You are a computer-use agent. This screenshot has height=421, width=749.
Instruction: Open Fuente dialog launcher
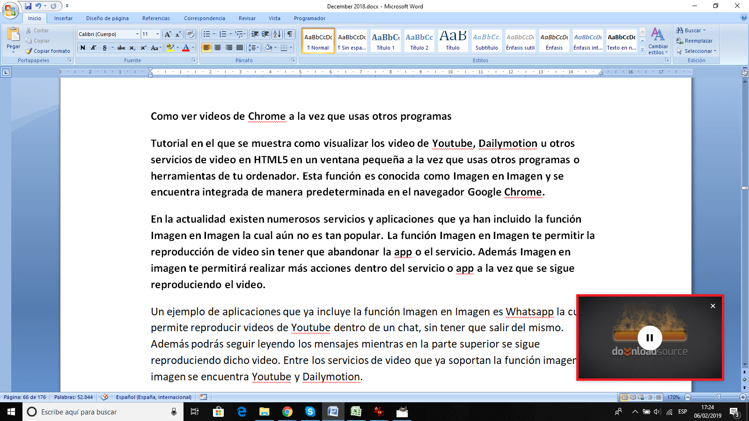point(194,60)
